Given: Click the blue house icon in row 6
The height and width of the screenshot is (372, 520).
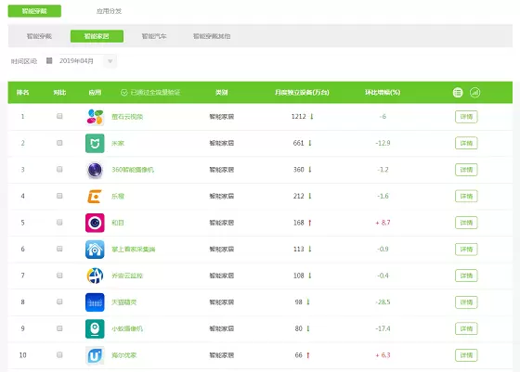Looking at the screenshot, I should pyautogui.click(x=95, y=250).
